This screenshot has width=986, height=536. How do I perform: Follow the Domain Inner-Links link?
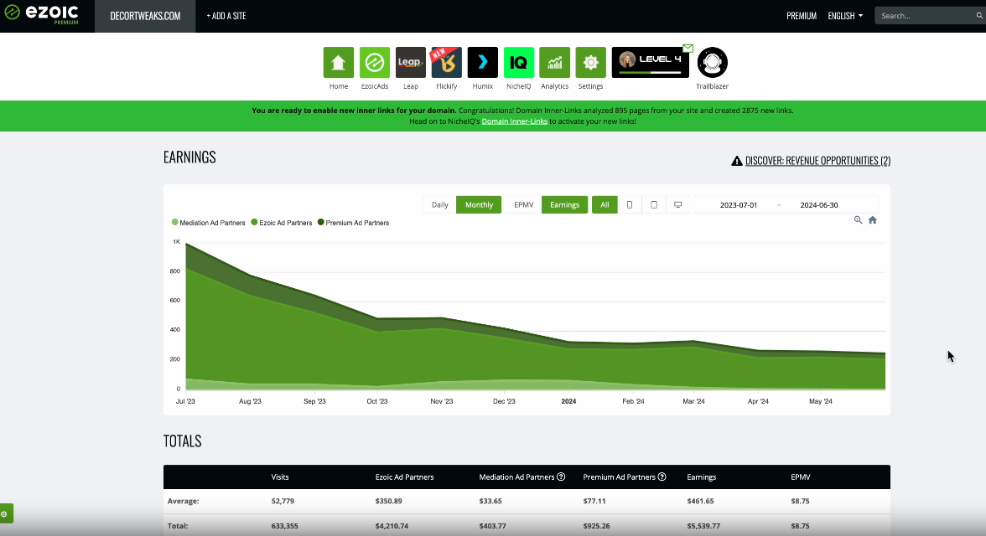tap(515, 121)
